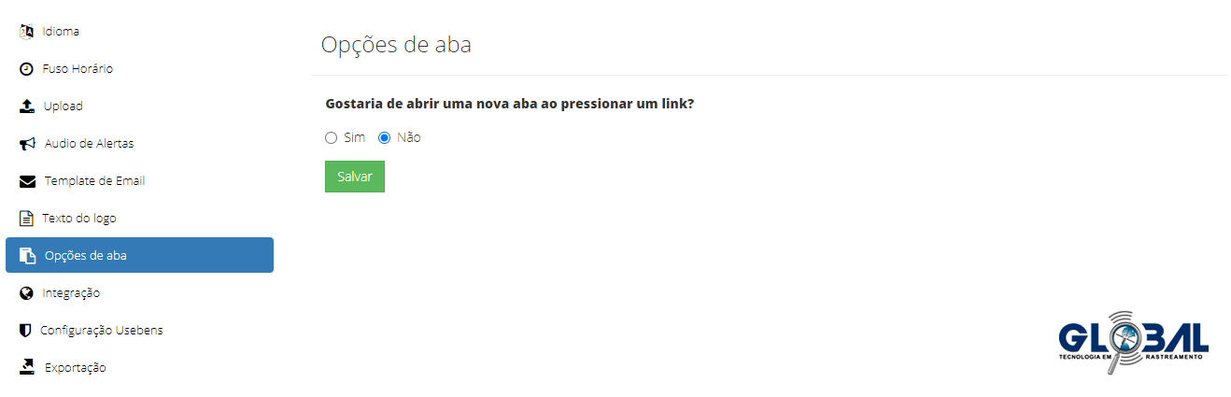Click the Idioma language icon
Screen dimensions: 1231x397
click(26, 32)
